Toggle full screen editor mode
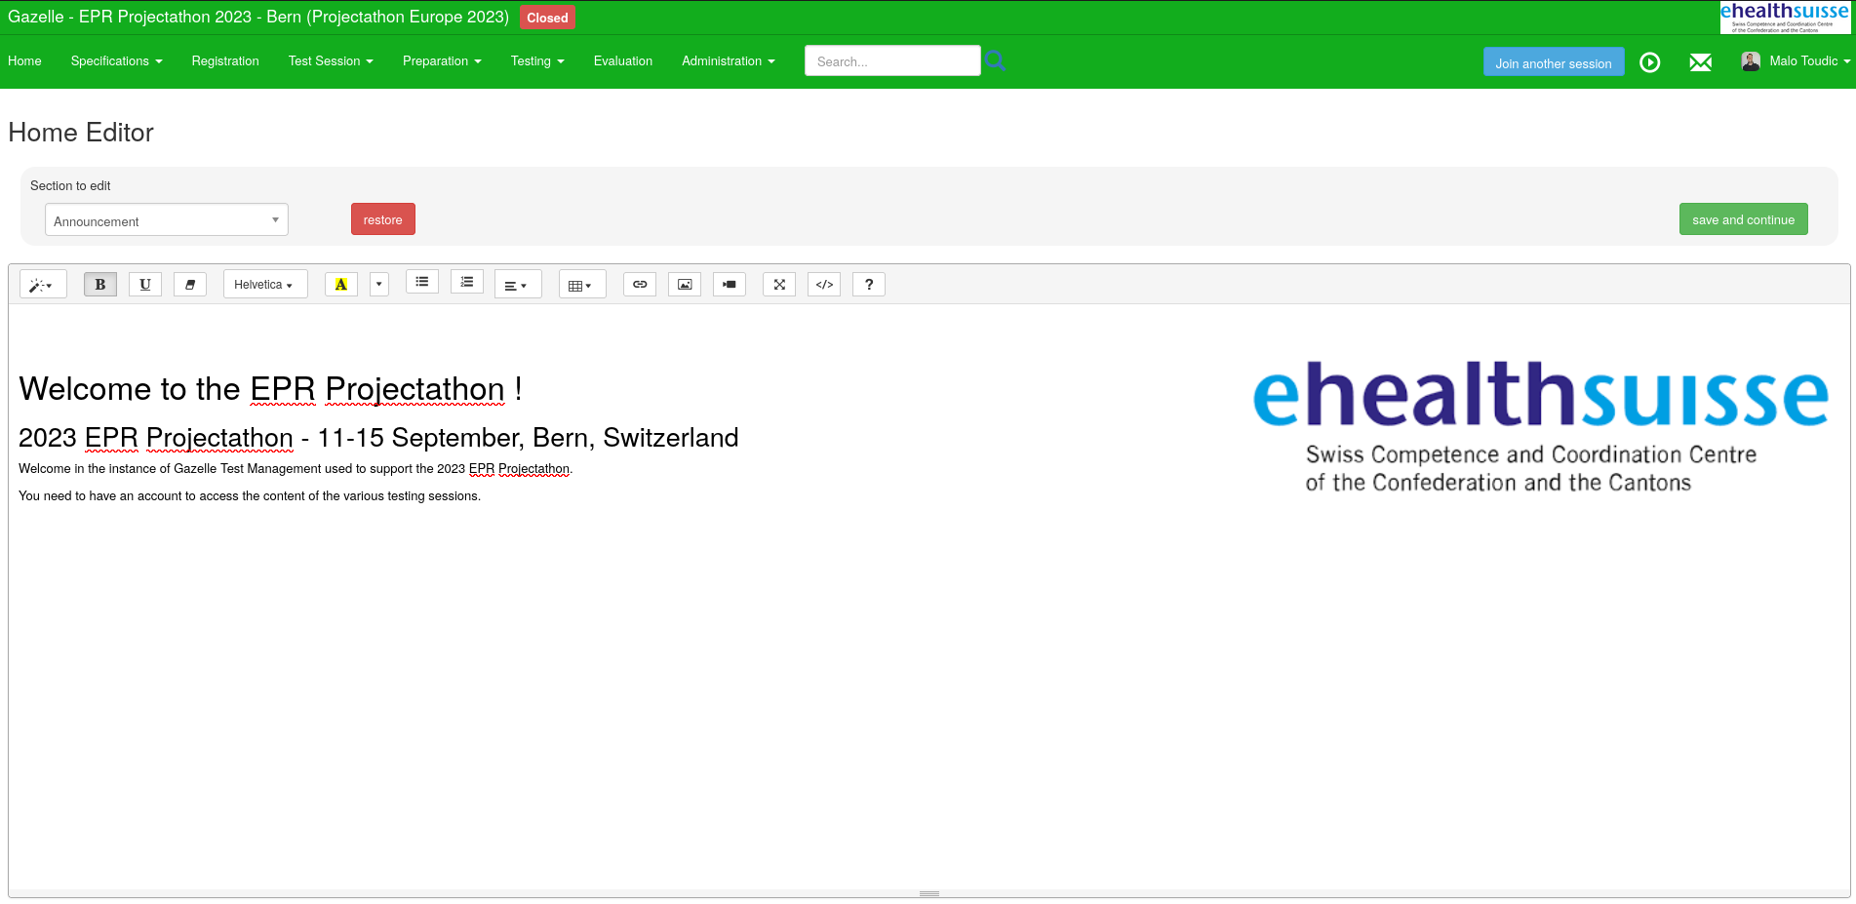 tap(779, 284)
